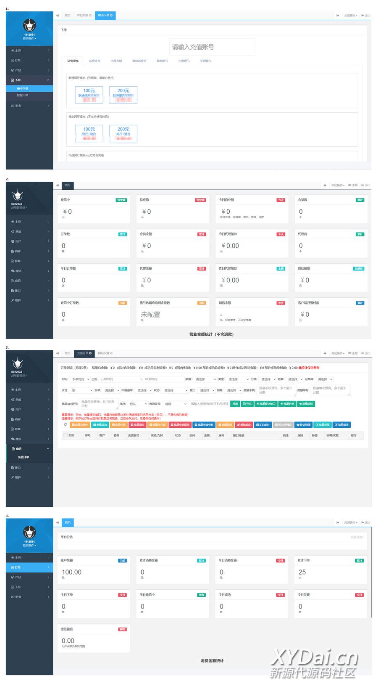This screenshot has height=681, width=378.
Task: Open the 状态 status dropdown filter
Action: coord(175,390)
